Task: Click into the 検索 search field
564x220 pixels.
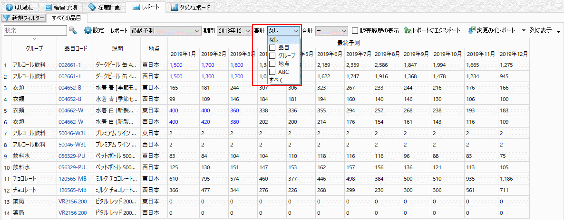Action: click(x=34, y=30)
